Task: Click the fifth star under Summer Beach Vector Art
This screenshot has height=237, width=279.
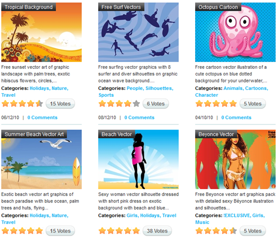Action: click(x=39, y=231)
